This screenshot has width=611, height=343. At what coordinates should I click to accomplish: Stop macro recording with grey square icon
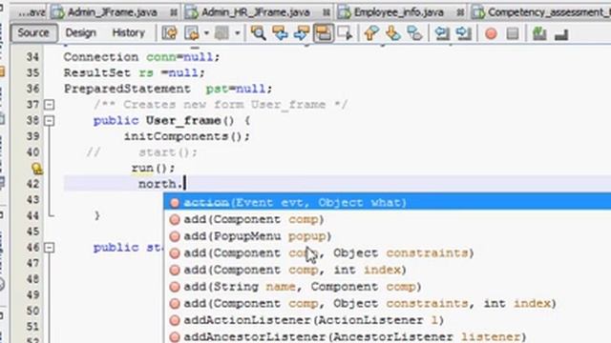[x=513, y=34]
